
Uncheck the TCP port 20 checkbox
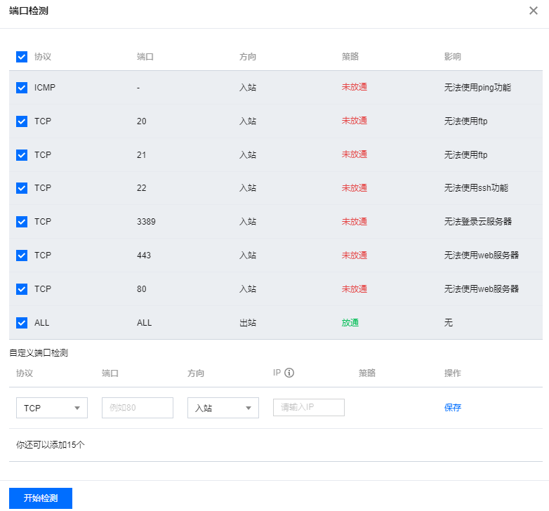tap(22, 121)
